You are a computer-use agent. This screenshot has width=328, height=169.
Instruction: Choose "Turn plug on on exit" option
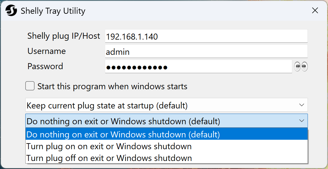pyautogui.click(x=109, y=146)
